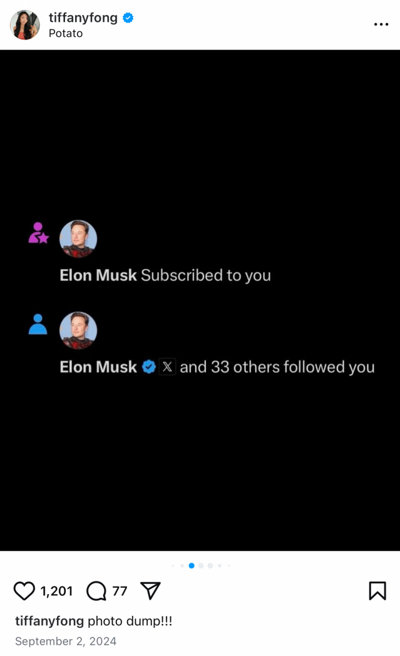Image resolution: width=400 pixels, height=656 pixels.
Task: Tap Elon Musk's avatar in the subscribed notification
Action: click(78, 238)
